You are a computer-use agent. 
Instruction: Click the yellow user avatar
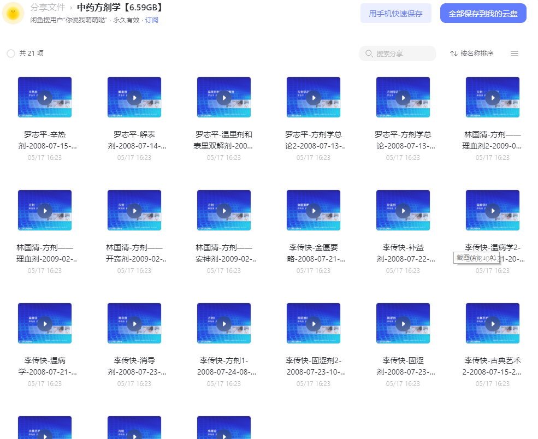coord(13,13)
